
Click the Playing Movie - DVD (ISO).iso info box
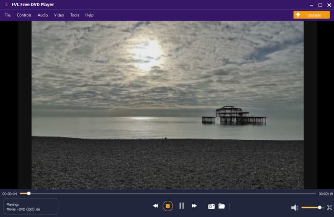click(31, 207)
